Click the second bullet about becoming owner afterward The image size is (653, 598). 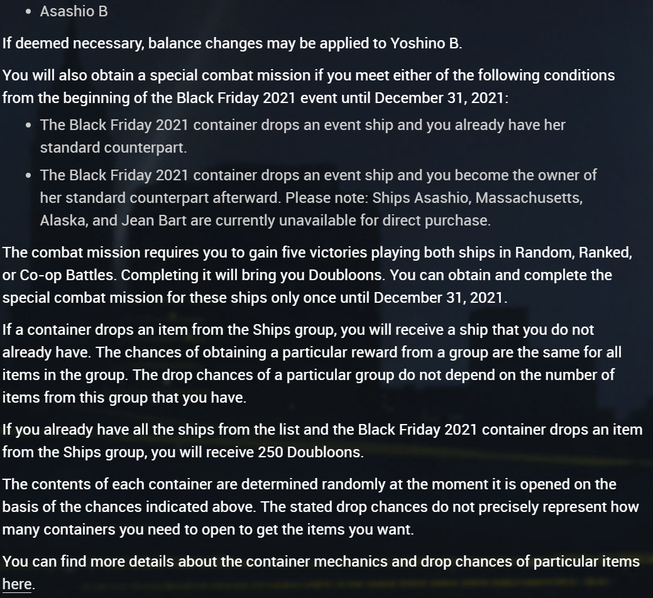(318, 175)
